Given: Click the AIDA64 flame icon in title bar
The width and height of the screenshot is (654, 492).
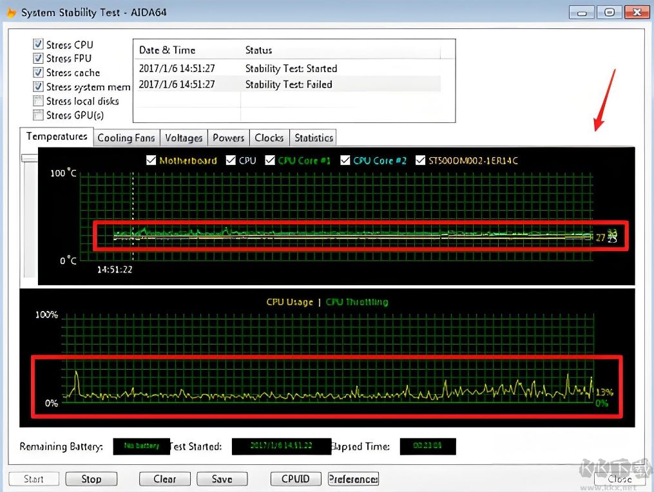Looking at the screenshot, I should [11, 12].
